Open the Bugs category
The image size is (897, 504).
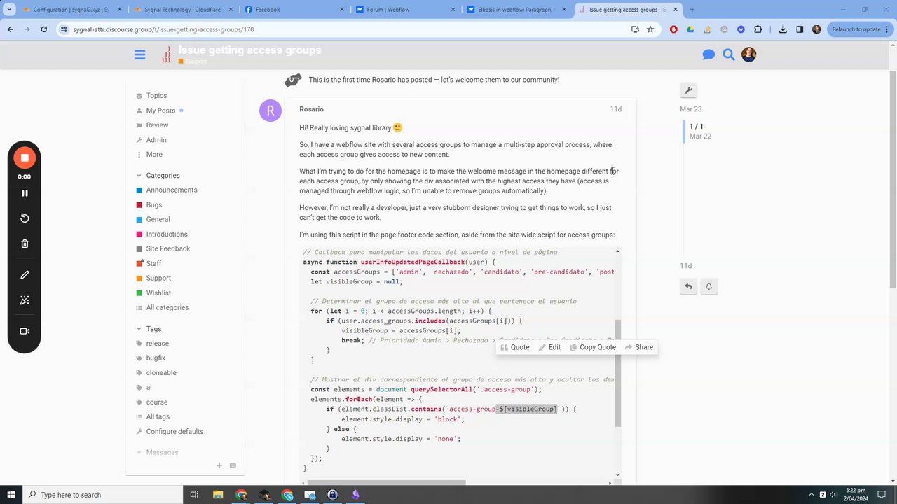[x=154, y=205]
